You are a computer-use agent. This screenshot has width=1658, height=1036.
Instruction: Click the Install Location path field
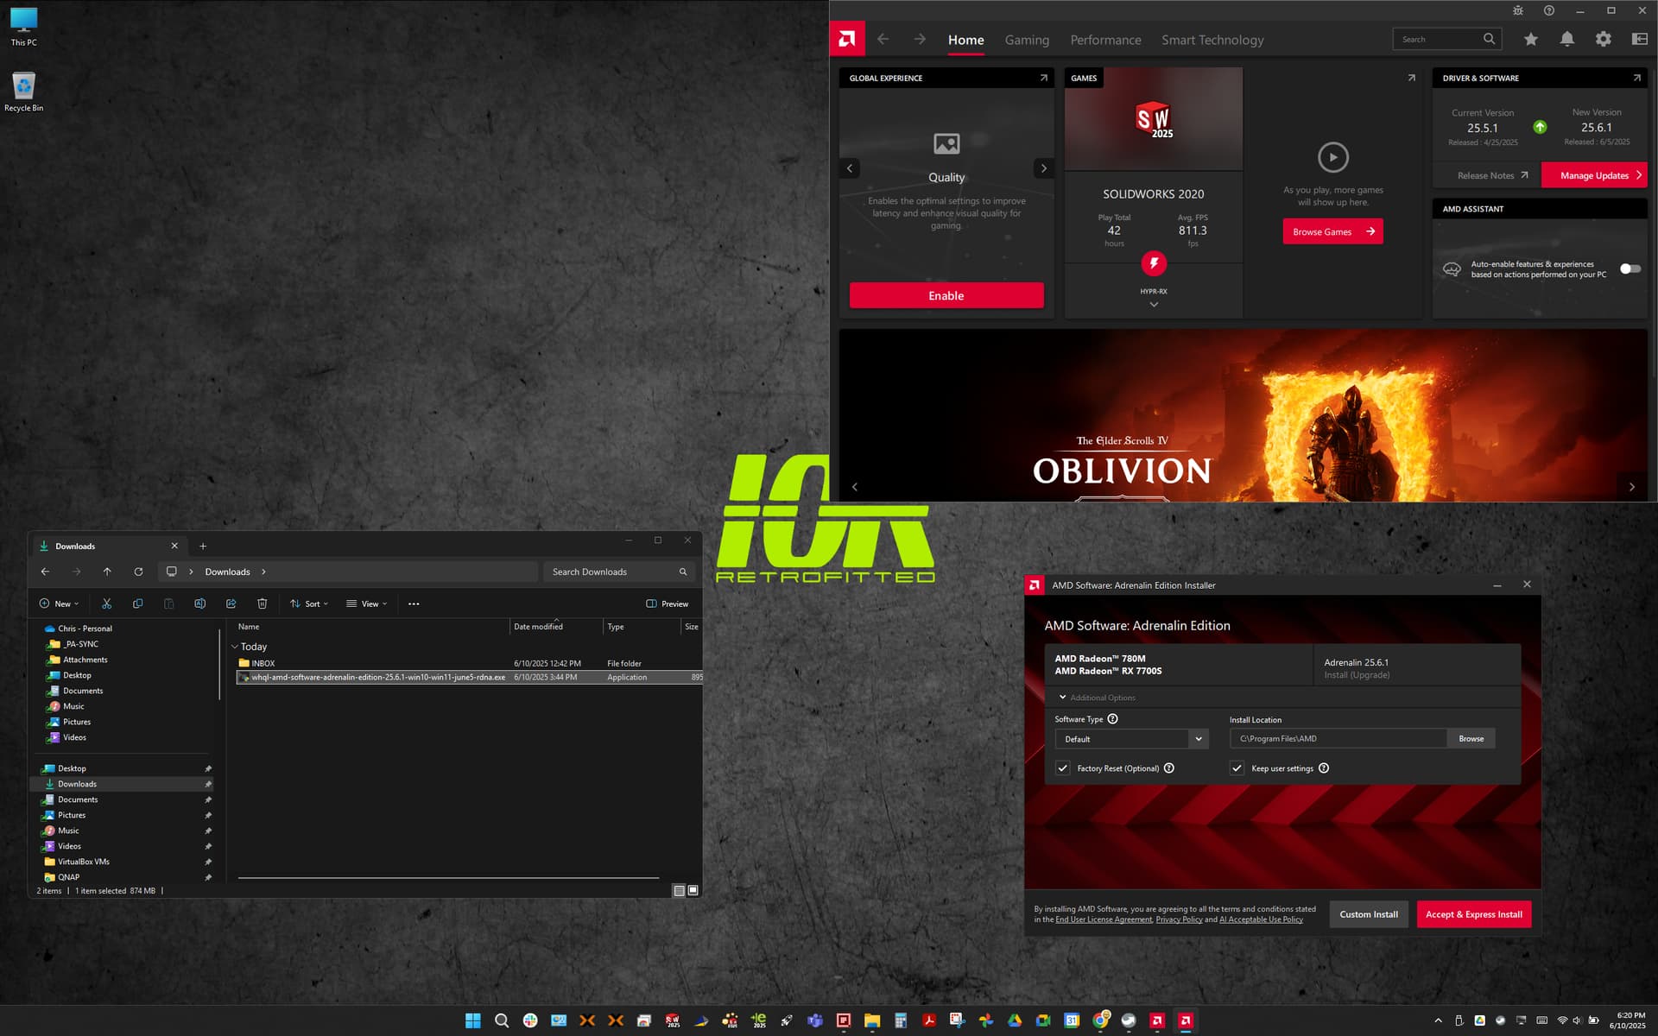pos(1338,738)
